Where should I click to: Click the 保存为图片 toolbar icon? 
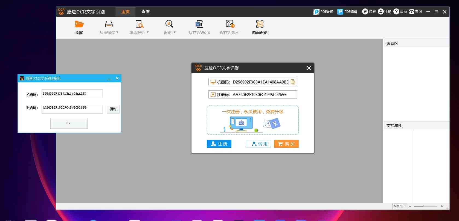coord(230,24)
